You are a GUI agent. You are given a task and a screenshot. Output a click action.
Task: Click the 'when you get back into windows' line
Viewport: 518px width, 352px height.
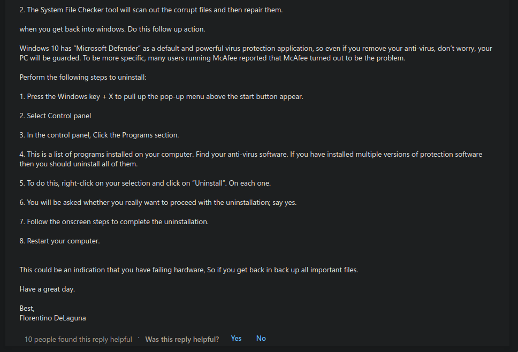click(112, 29)
